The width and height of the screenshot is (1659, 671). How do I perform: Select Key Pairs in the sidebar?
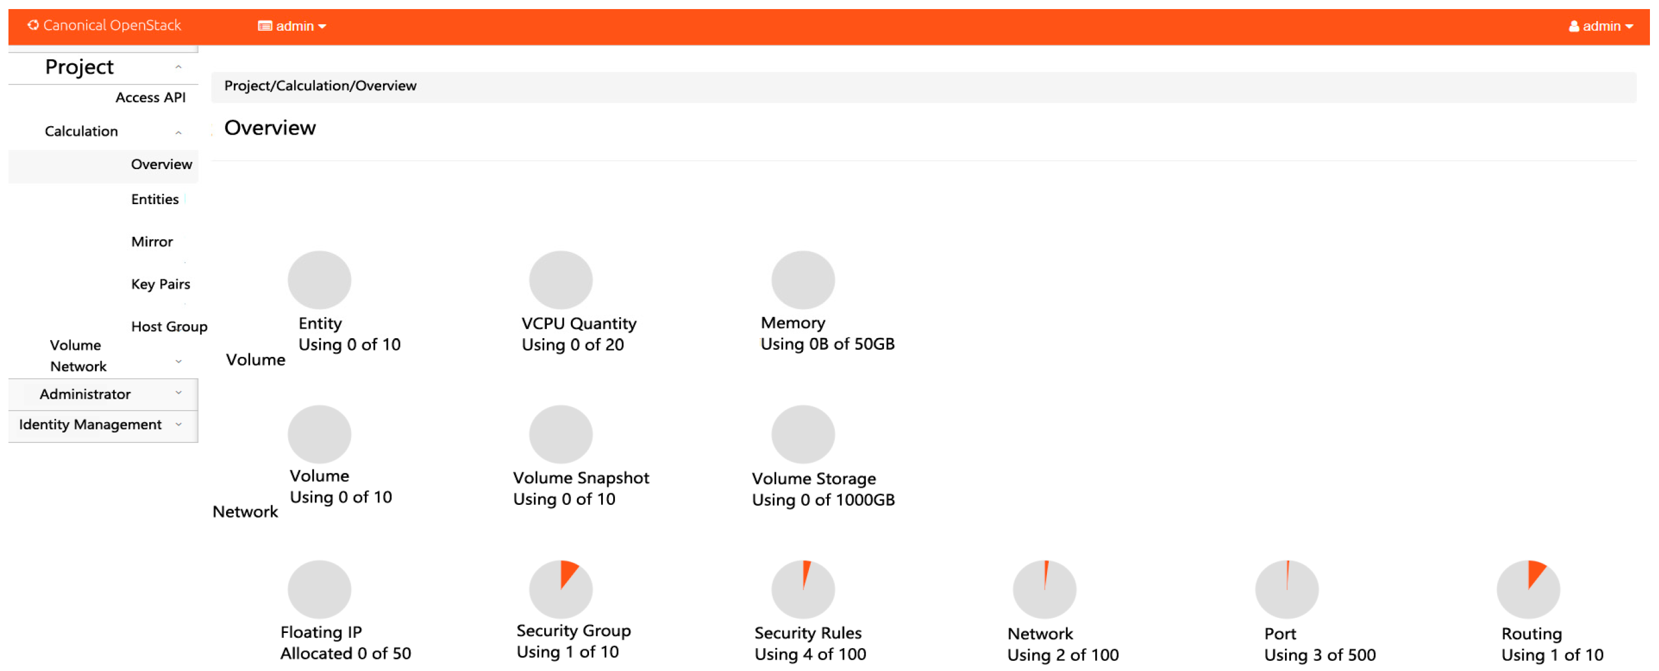(160, 284)
